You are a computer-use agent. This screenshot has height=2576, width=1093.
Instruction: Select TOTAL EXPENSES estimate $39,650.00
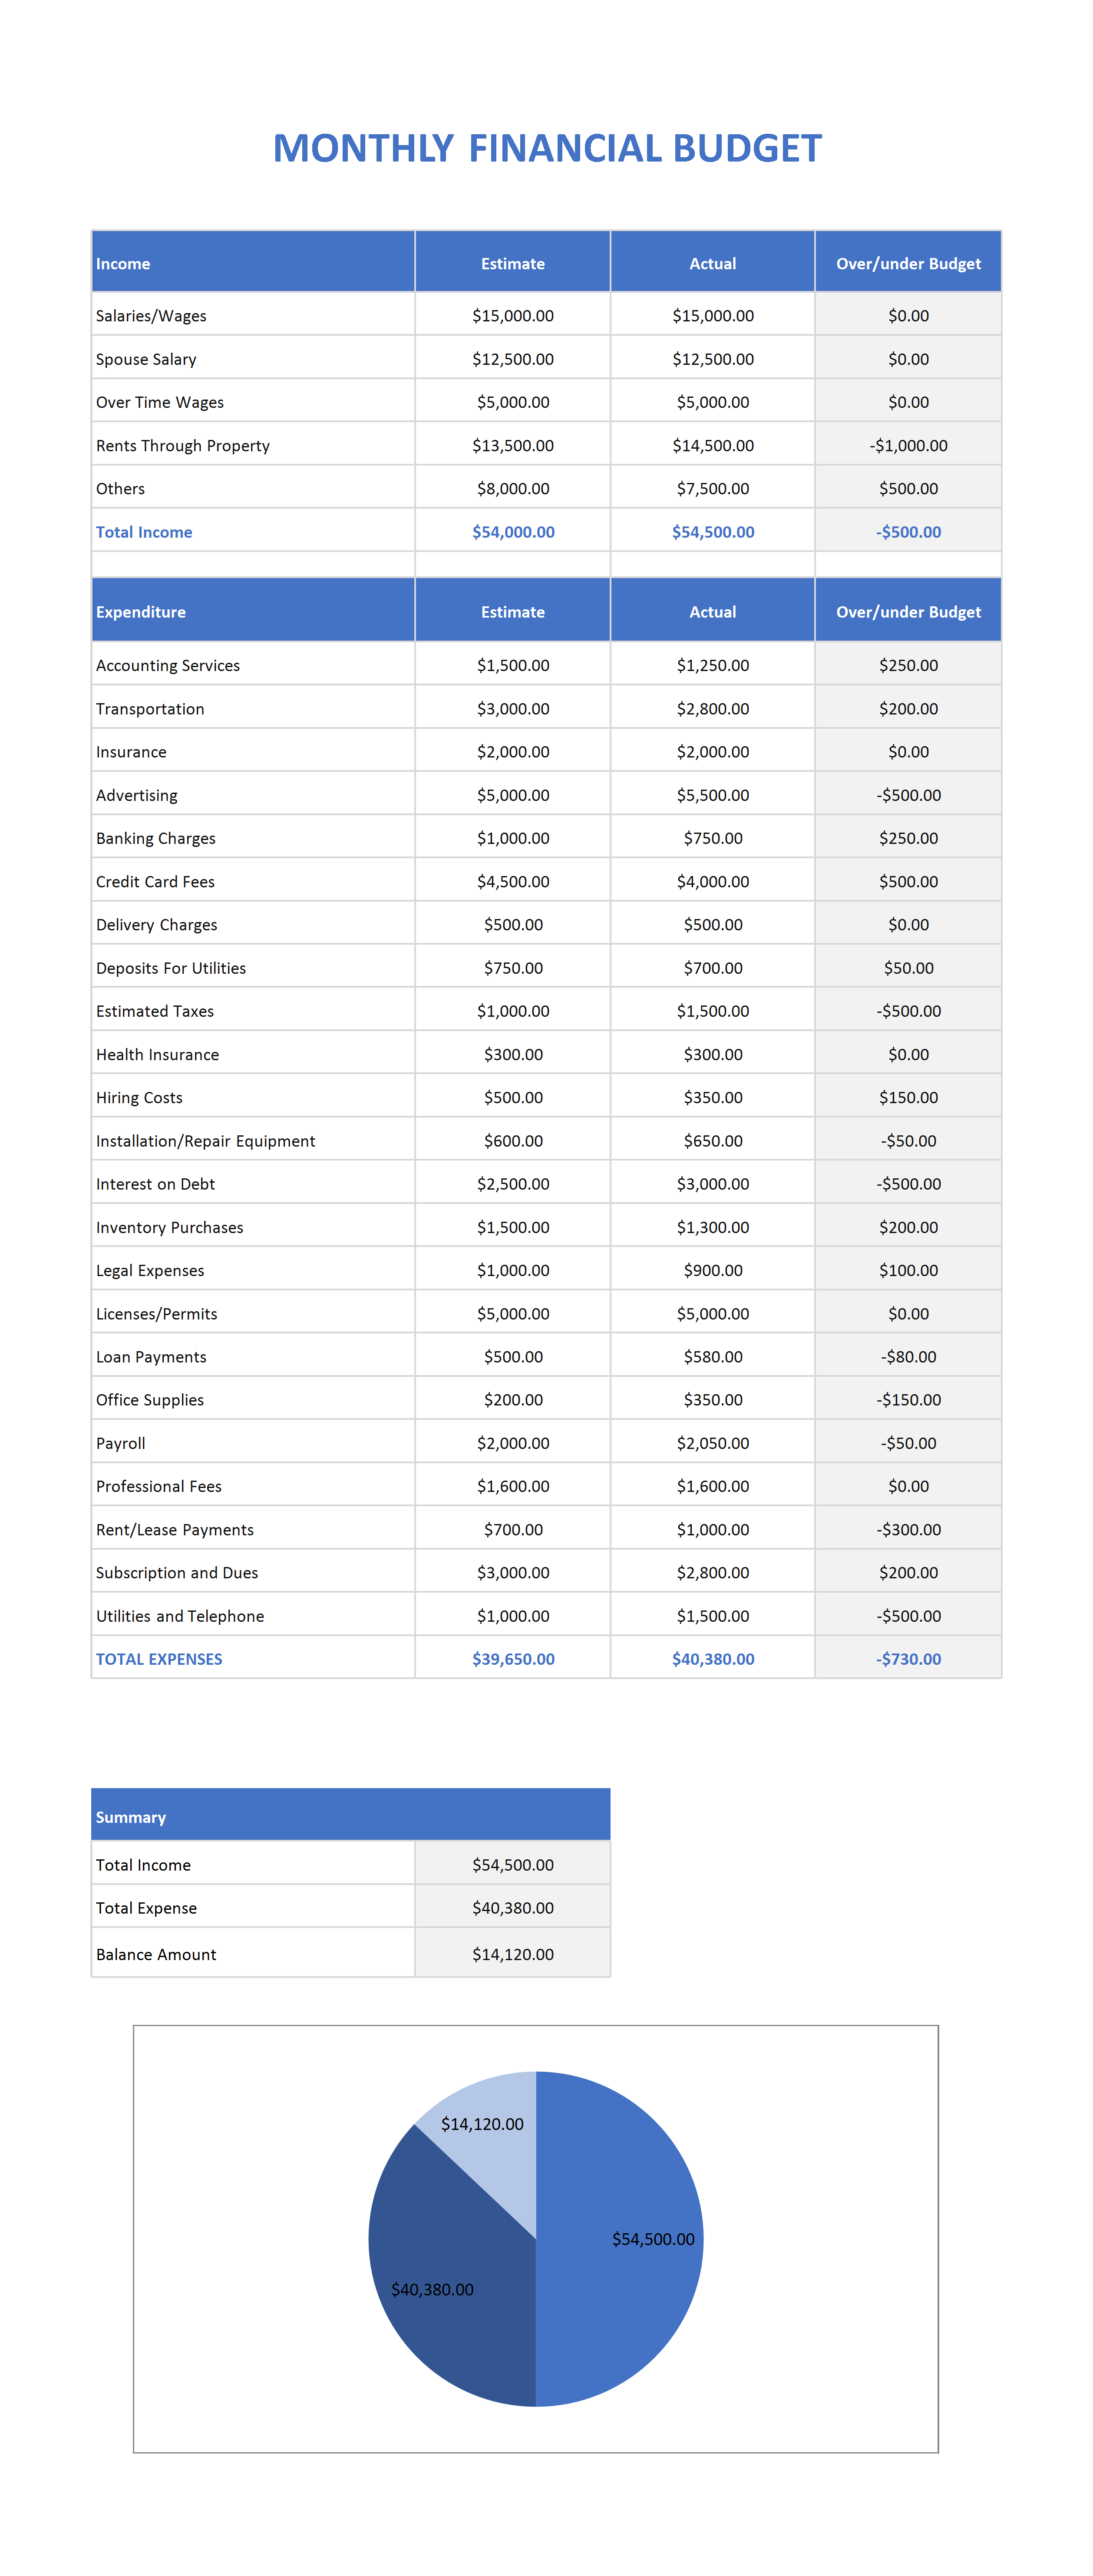513,1659
